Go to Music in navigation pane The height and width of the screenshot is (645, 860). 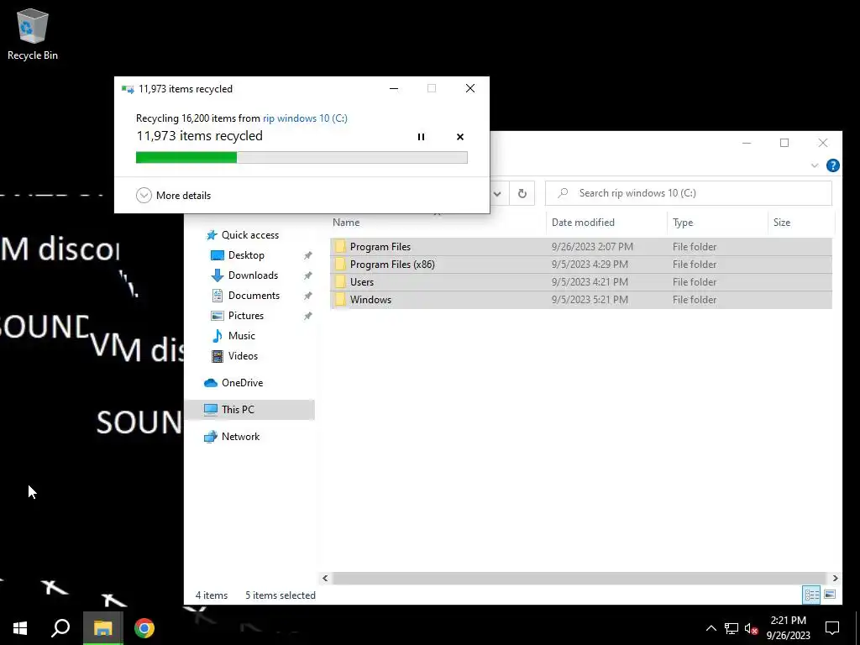tap(233, 336)
